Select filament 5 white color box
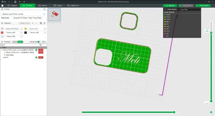This screenshot has height=116, width=215. 2,36
